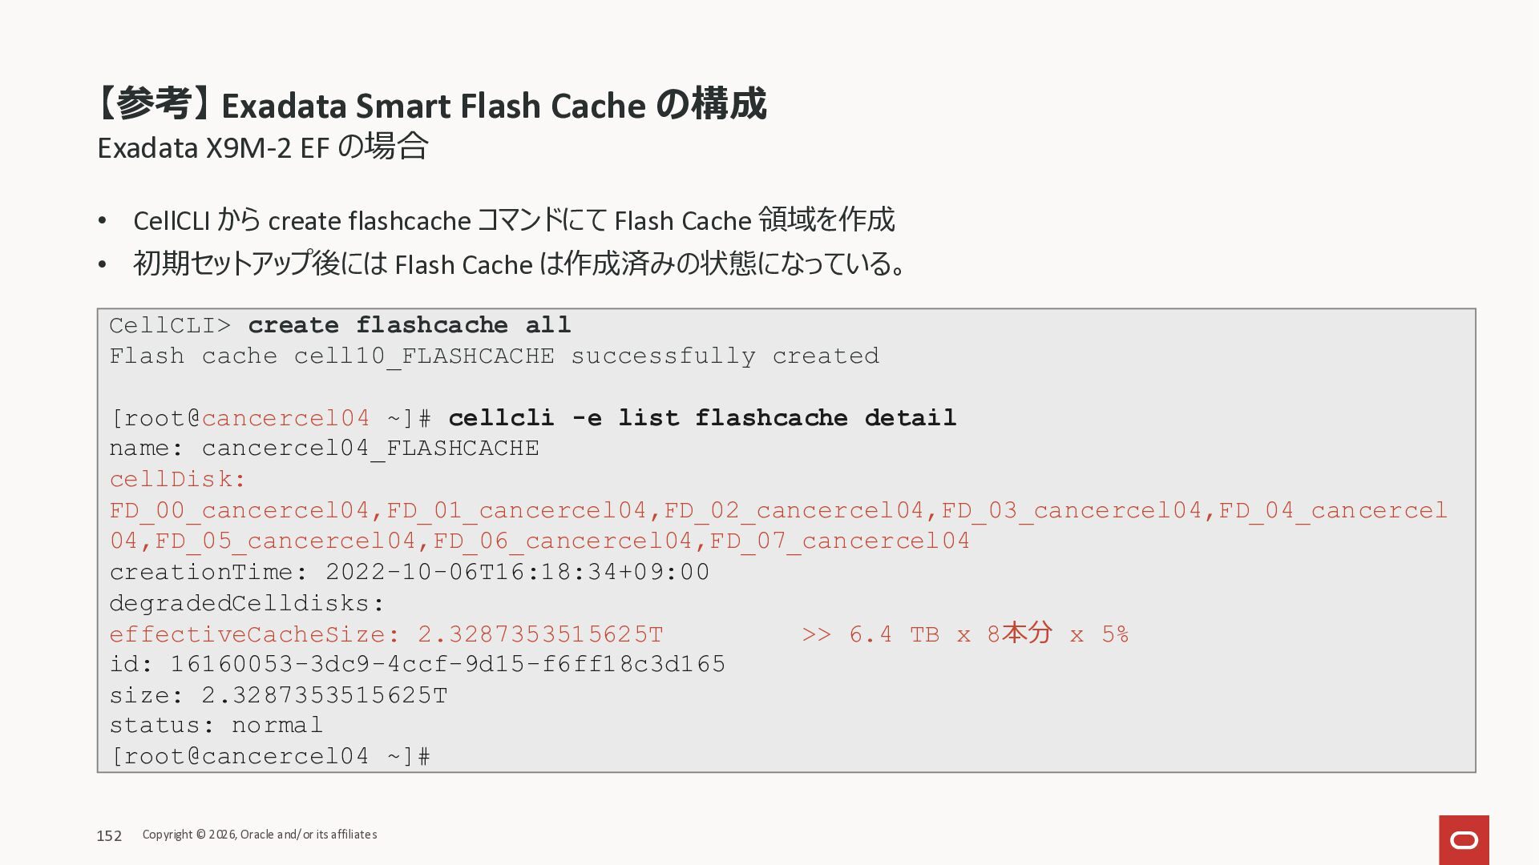Click the 'create flashcache all' command text
The width and height of the screenshot is (1539, 865).
409,325
